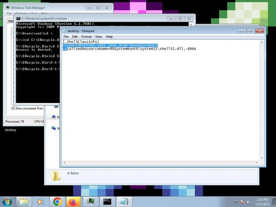
Task: Minimize the cmd.exe window
Action: 171,19
